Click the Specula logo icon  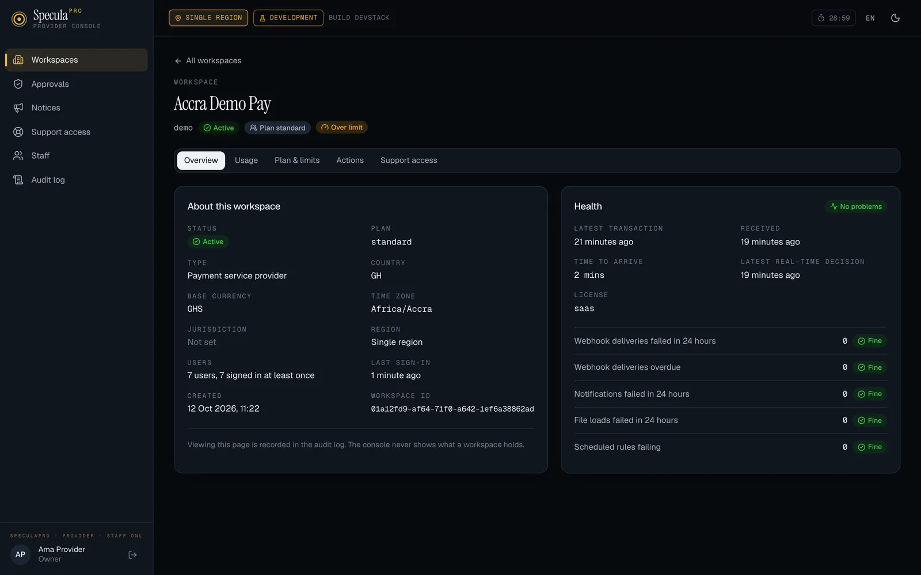[19, 19]
